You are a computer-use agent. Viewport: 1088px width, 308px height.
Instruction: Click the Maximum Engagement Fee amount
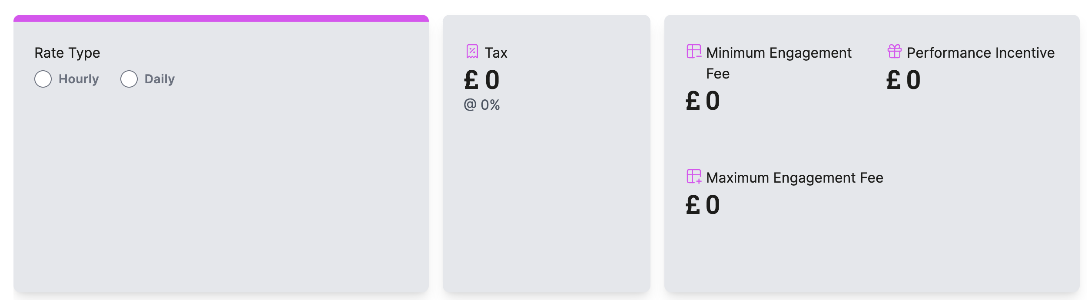point(703,205)
